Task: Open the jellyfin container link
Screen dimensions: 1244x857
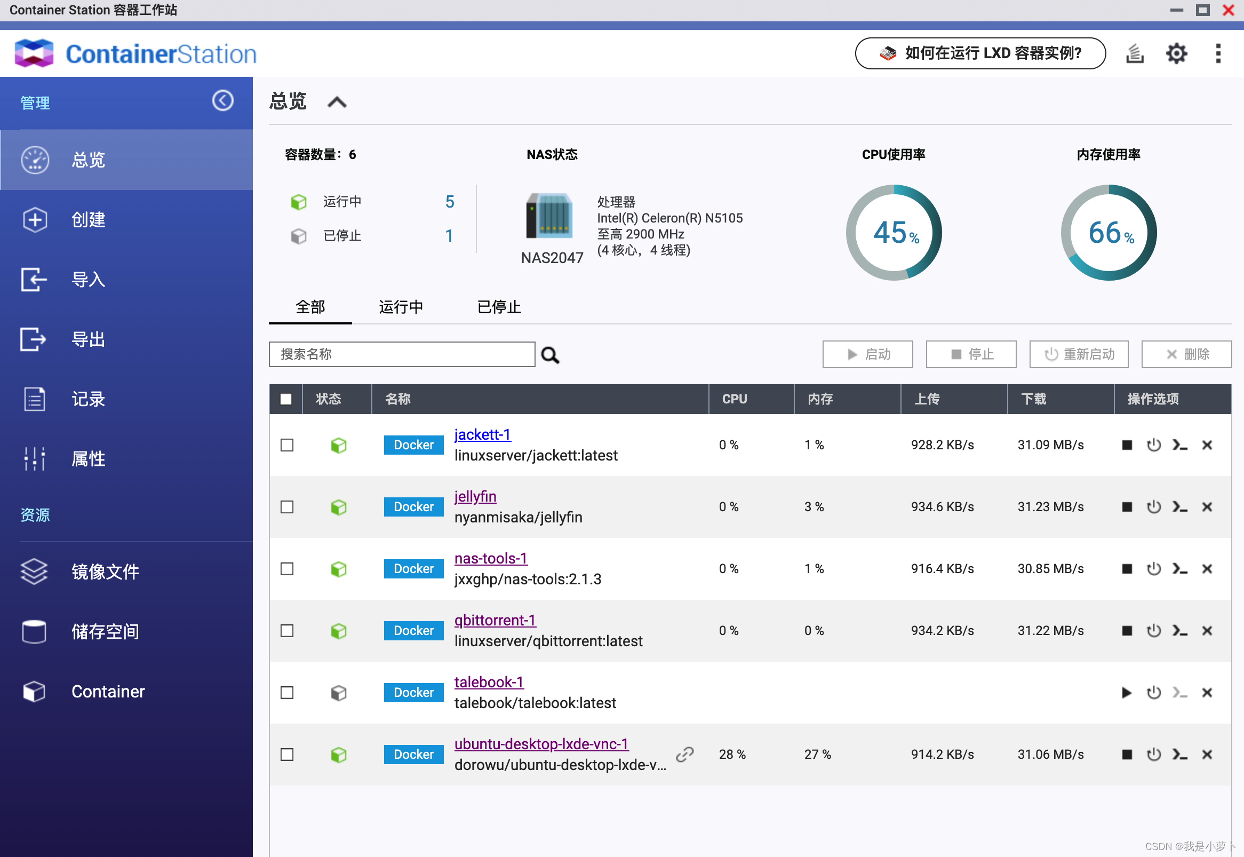Action: pos(475,496)
